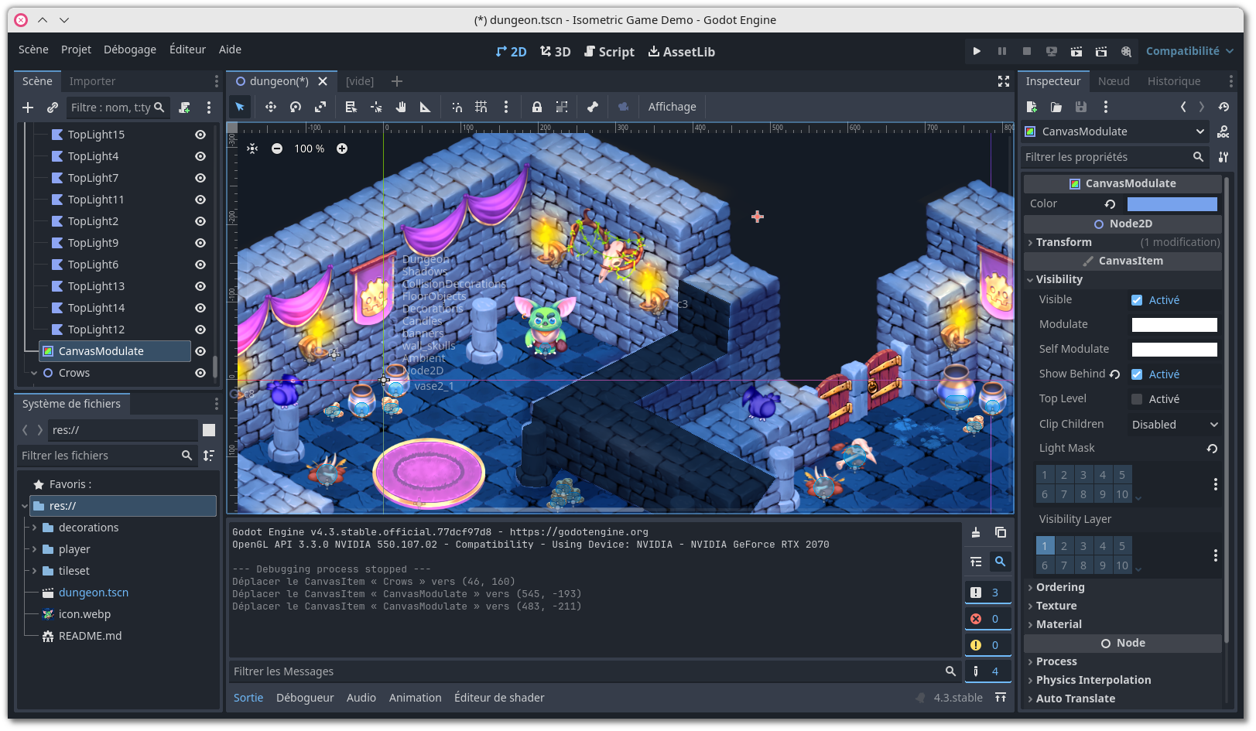
Task: Clear the output log with broom icon
Action: click(x=976, y=532)
